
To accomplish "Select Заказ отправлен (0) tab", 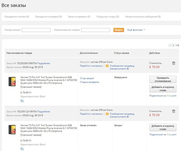I will tap(79, 17).
